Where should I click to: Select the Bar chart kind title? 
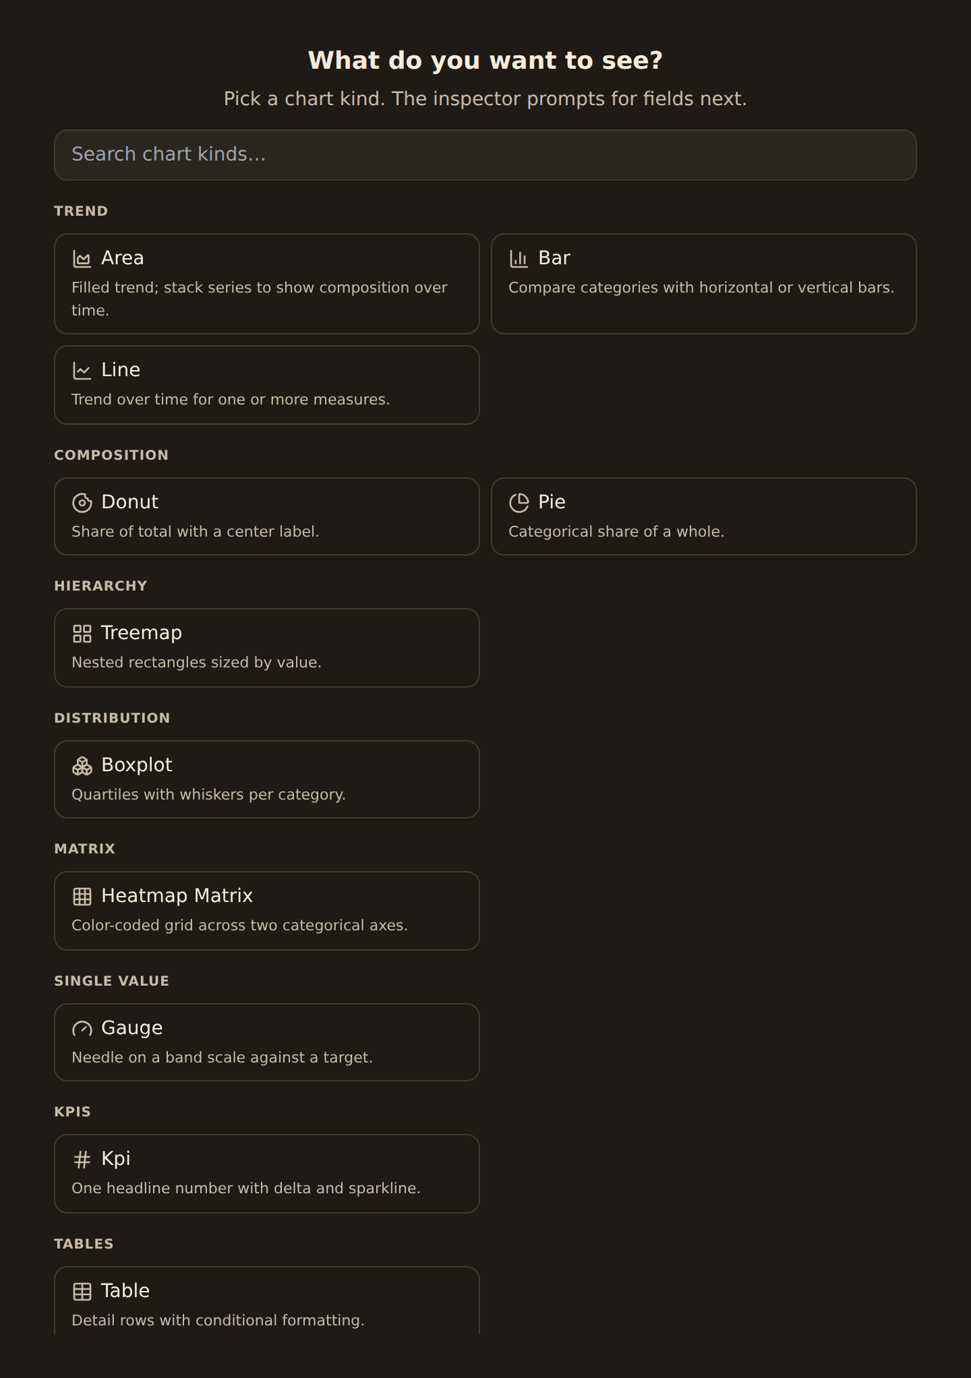pos(554,258)
